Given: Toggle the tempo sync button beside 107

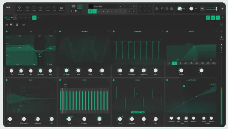Looking at the screenshot, I should 80,7.
